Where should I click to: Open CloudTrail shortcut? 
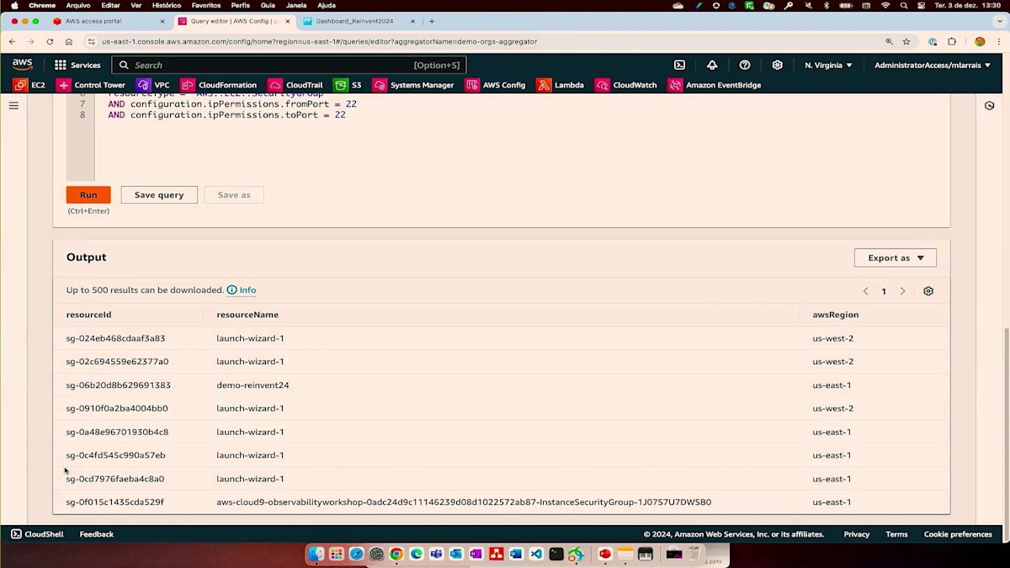(295, 85)
